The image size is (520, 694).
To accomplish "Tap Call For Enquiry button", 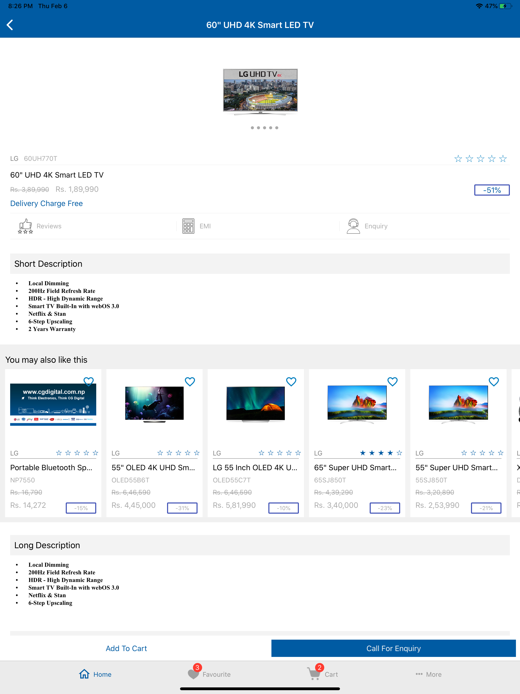I will (x=393, y=648).
